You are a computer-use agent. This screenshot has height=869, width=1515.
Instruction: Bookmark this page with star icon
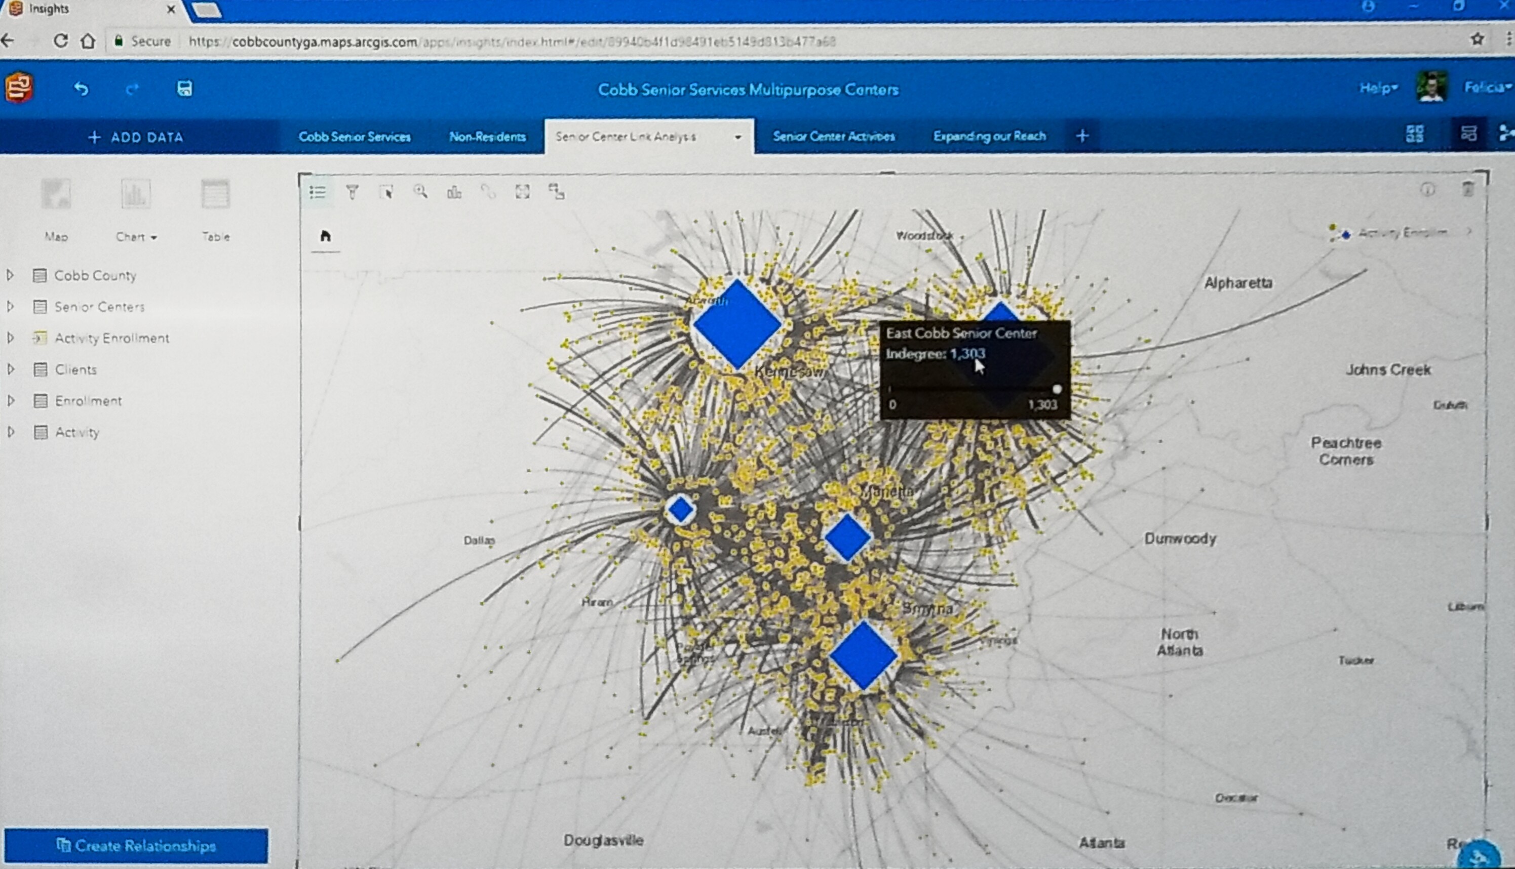(1478, 39)
